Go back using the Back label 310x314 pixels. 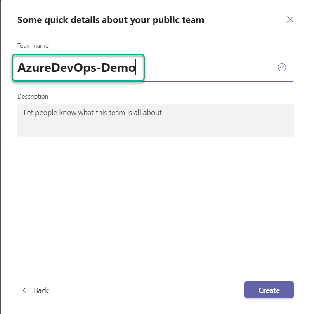[41, 290]
